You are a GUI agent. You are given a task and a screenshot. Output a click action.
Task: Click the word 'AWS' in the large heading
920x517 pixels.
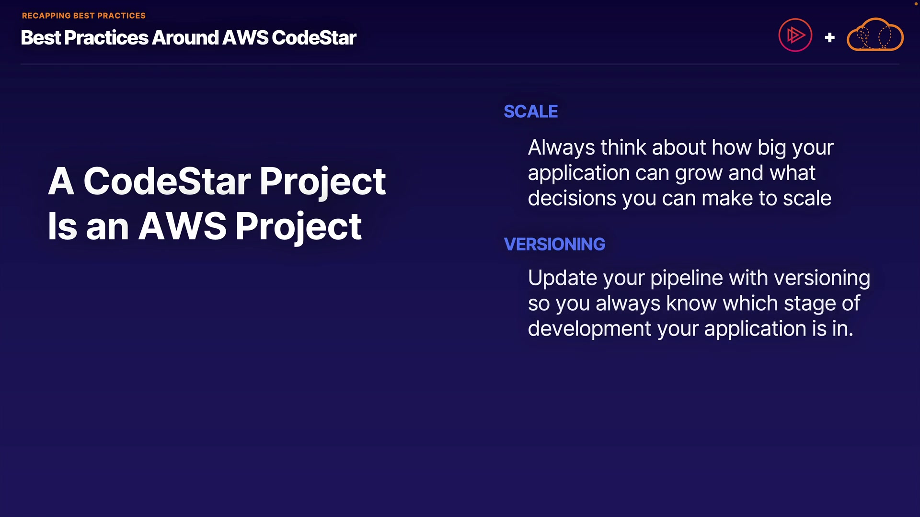tap(182, 226)
